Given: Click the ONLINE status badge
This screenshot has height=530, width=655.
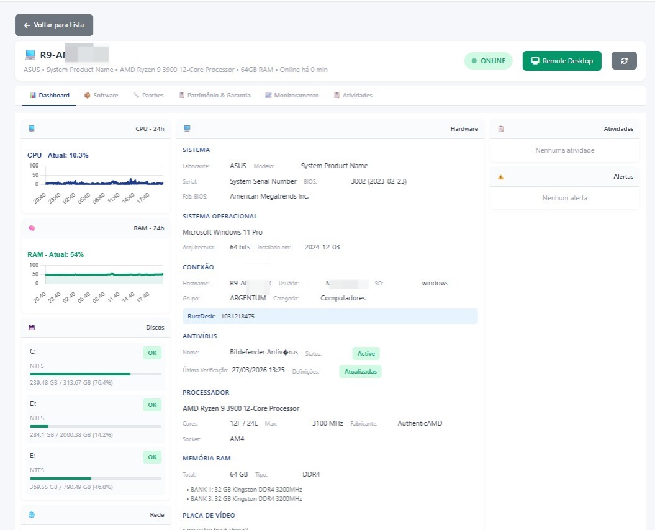Looking at the screenshot, I should point(489,61).
